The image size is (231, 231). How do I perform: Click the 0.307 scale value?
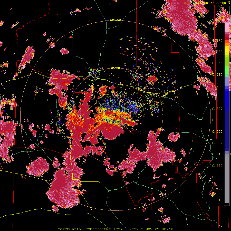pyautogui.click(x=217, y=177)
